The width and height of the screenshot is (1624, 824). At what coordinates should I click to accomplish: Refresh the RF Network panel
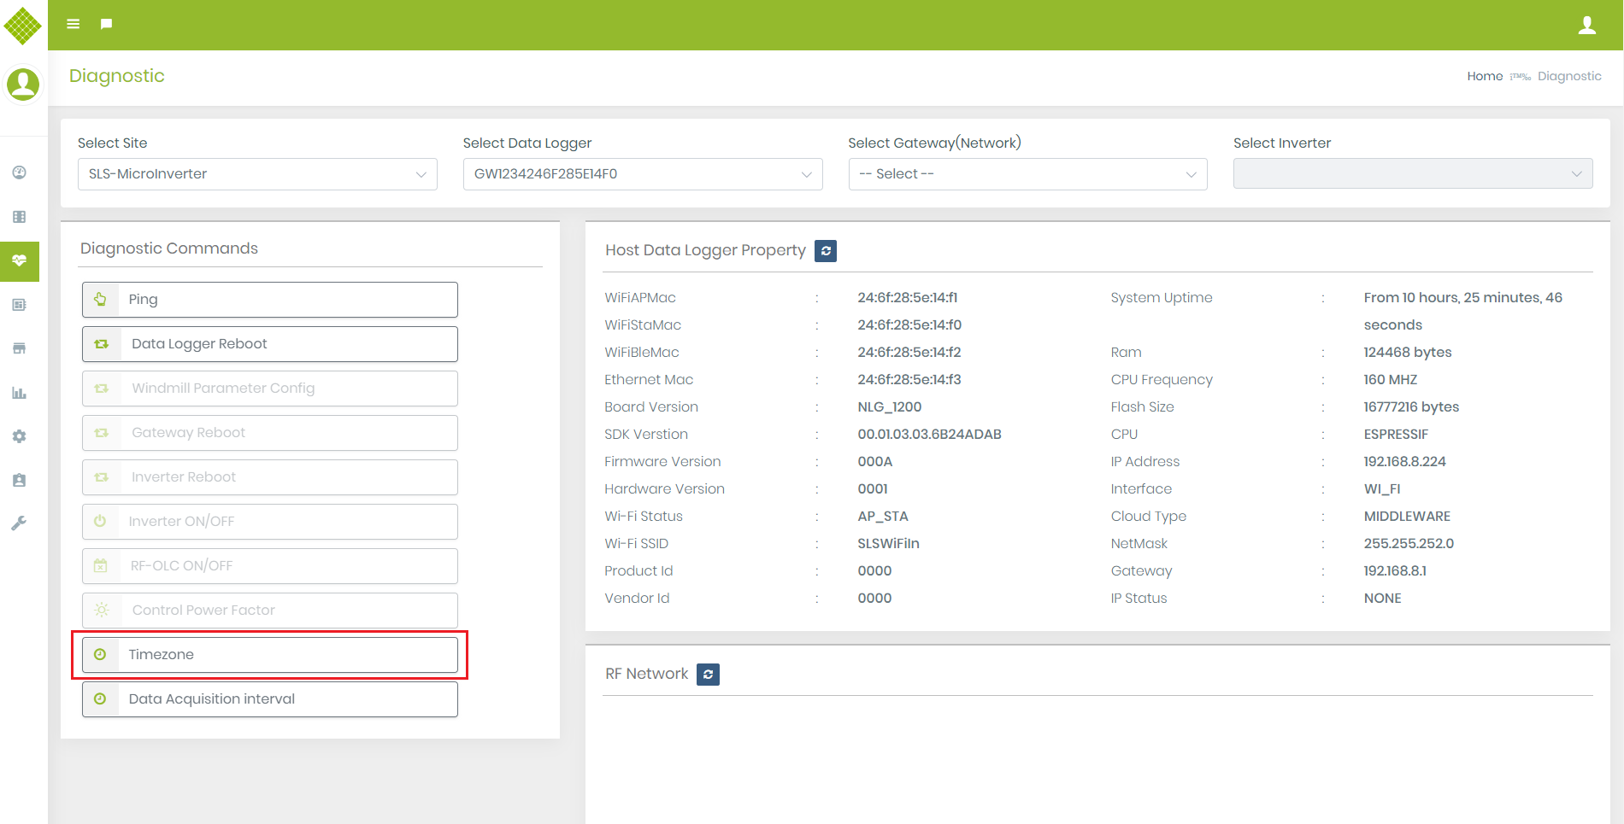tap(708, 675)
